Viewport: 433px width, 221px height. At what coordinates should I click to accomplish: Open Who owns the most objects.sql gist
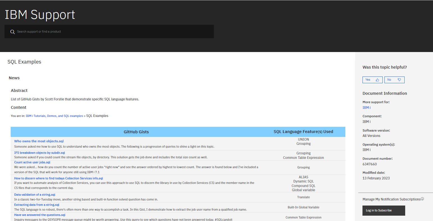pyautogui.click(x=39, y=141)
